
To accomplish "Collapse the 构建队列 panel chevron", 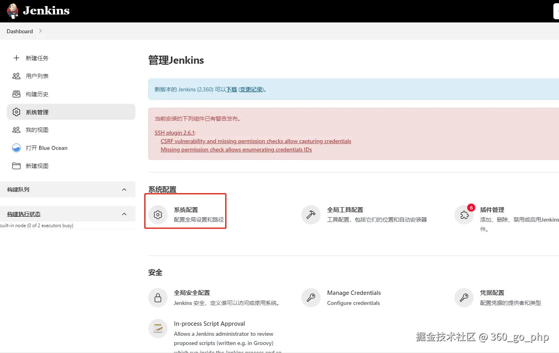I will click(124, 190).
